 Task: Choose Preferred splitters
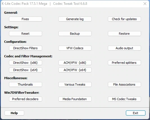(124, 63)
